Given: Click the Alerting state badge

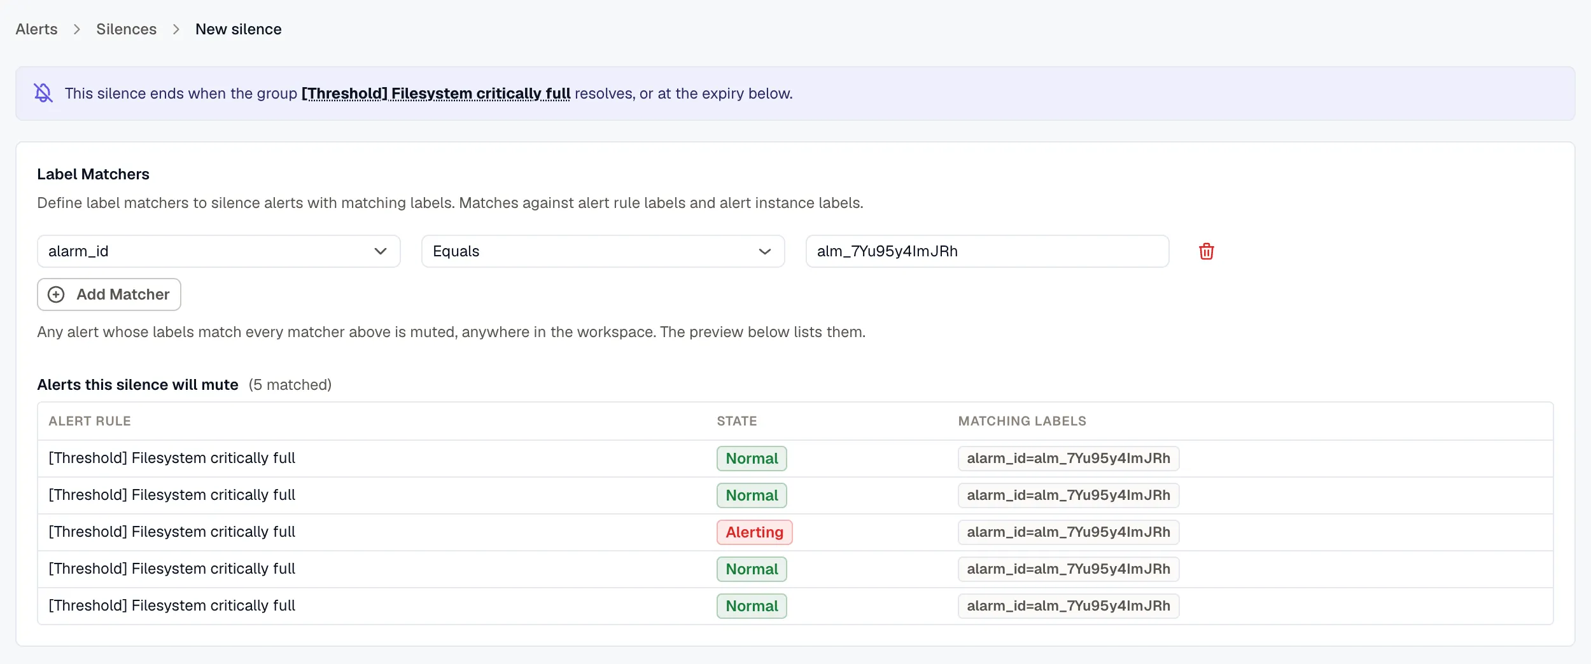Looking at the screenshot, I should 754,532.
